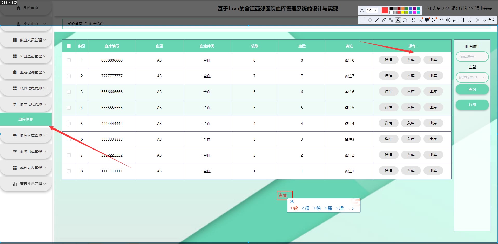The height and width of the screenshot is (244, 498).
Task: Click 详情 for row 8888888888
Action: 388,60
